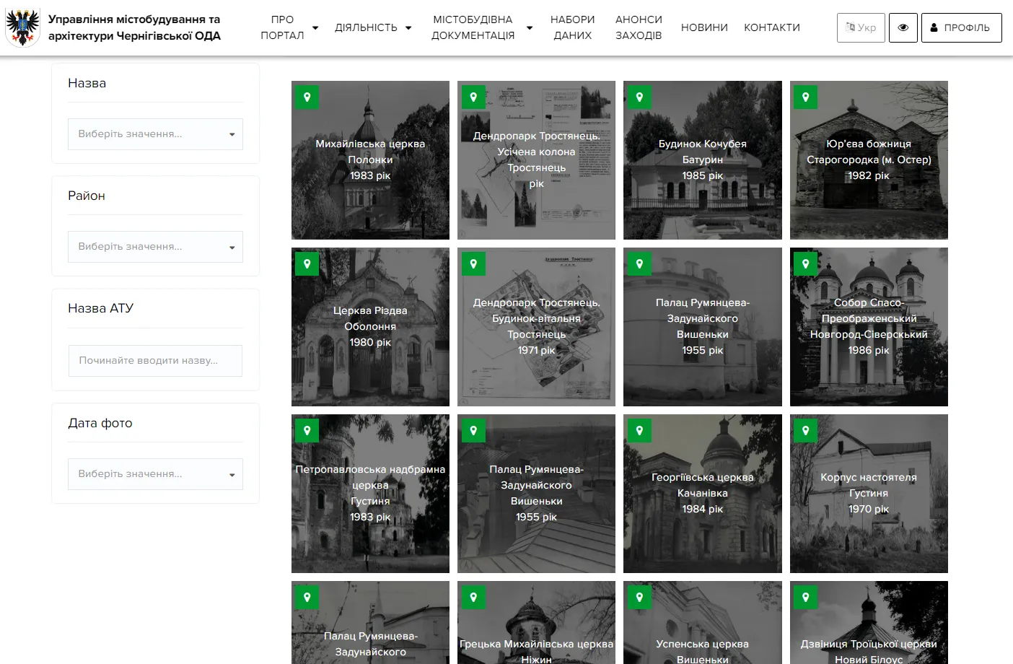
Task: Click the Chernihiv coat of arms logo
Action: pyautogui.click(x=23, y=27)
